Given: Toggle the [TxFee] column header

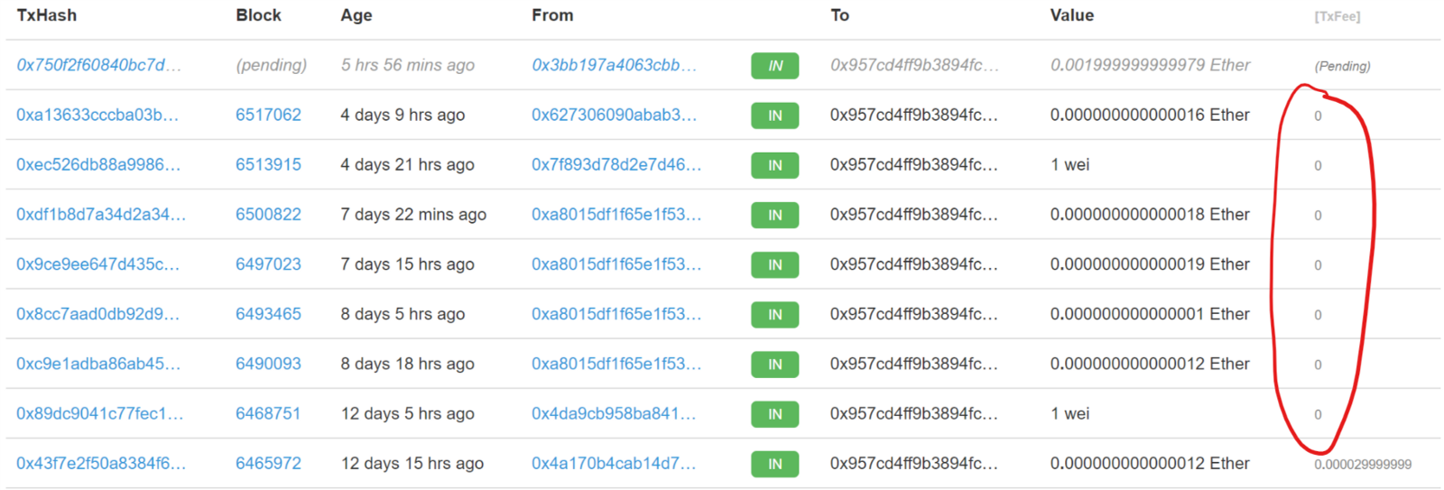Looking at the screenshot, I should pos(1337,16).
